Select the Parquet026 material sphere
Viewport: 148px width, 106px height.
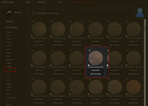click(x=58, y=58)
